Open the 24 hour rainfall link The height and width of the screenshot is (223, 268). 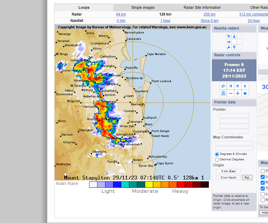coord(254,21)
